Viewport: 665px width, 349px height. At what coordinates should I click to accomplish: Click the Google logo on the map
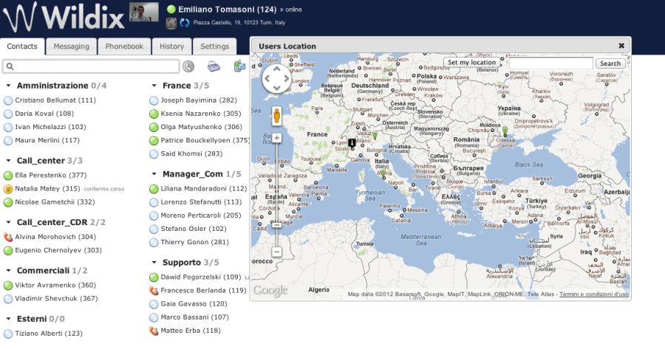pyautogui.click(x=270, y=290)
